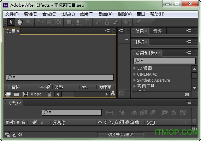
Task: Select the Selection arrow tool
Action: coord(11,22)
